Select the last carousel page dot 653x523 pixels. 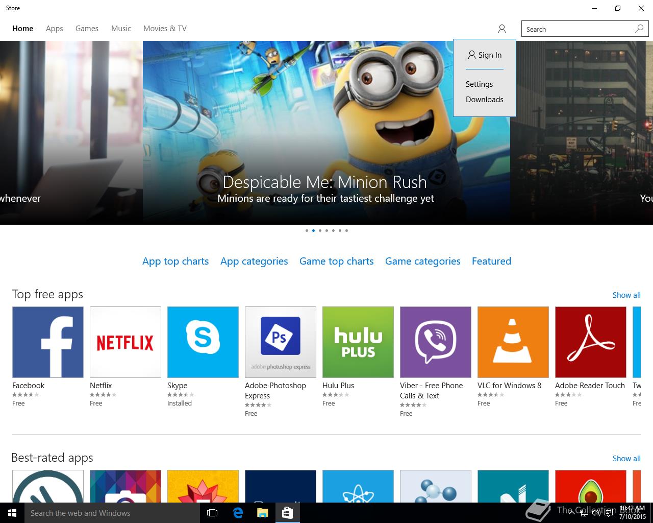[x=346, y=230]
